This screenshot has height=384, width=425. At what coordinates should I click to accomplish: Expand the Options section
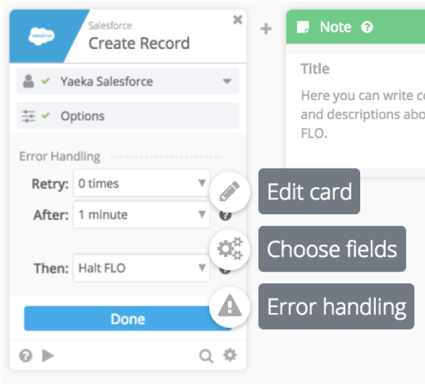coord(127,116)
